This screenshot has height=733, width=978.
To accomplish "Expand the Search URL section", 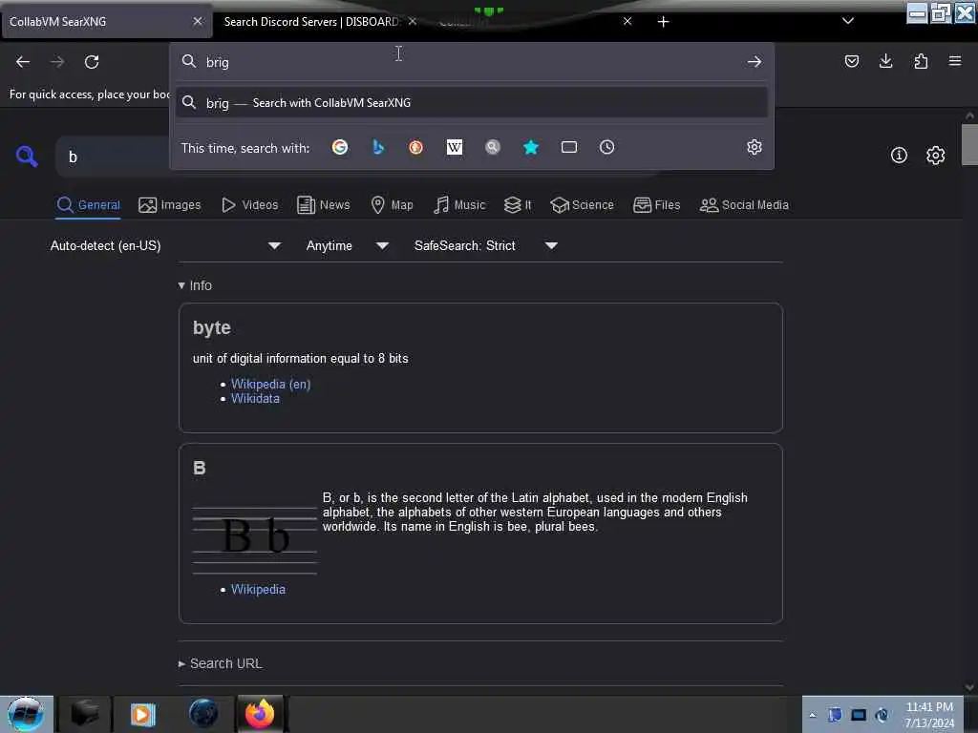I will (x=221, y=664).
